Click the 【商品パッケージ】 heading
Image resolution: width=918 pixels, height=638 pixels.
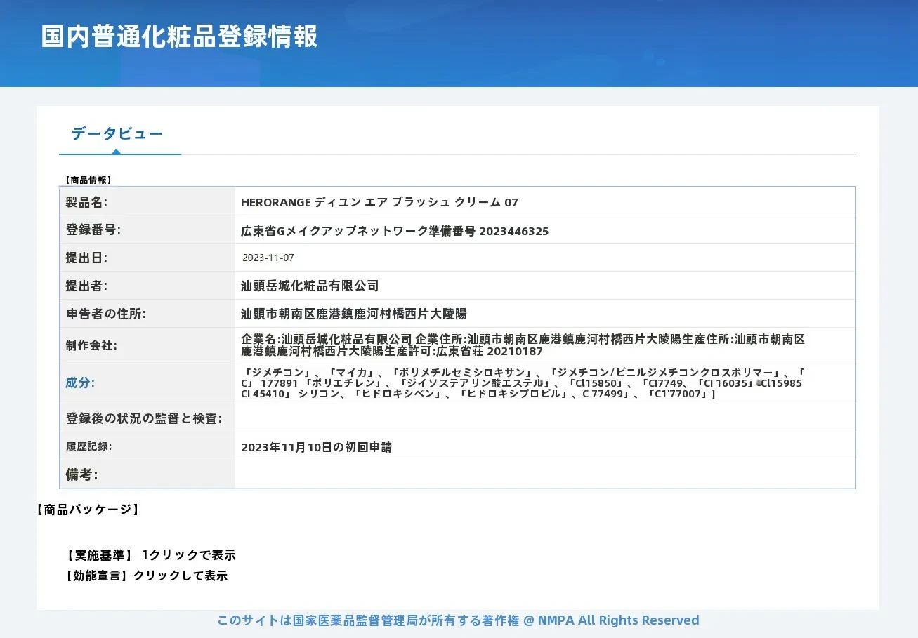click(x=88, y=510)
